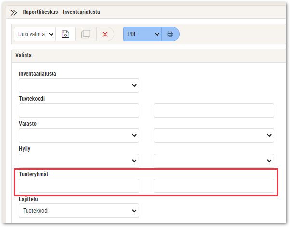290x227 pixels.
Task: Select the Raporttikeskus - Inventaarialusta title
Action: [61, 12]
